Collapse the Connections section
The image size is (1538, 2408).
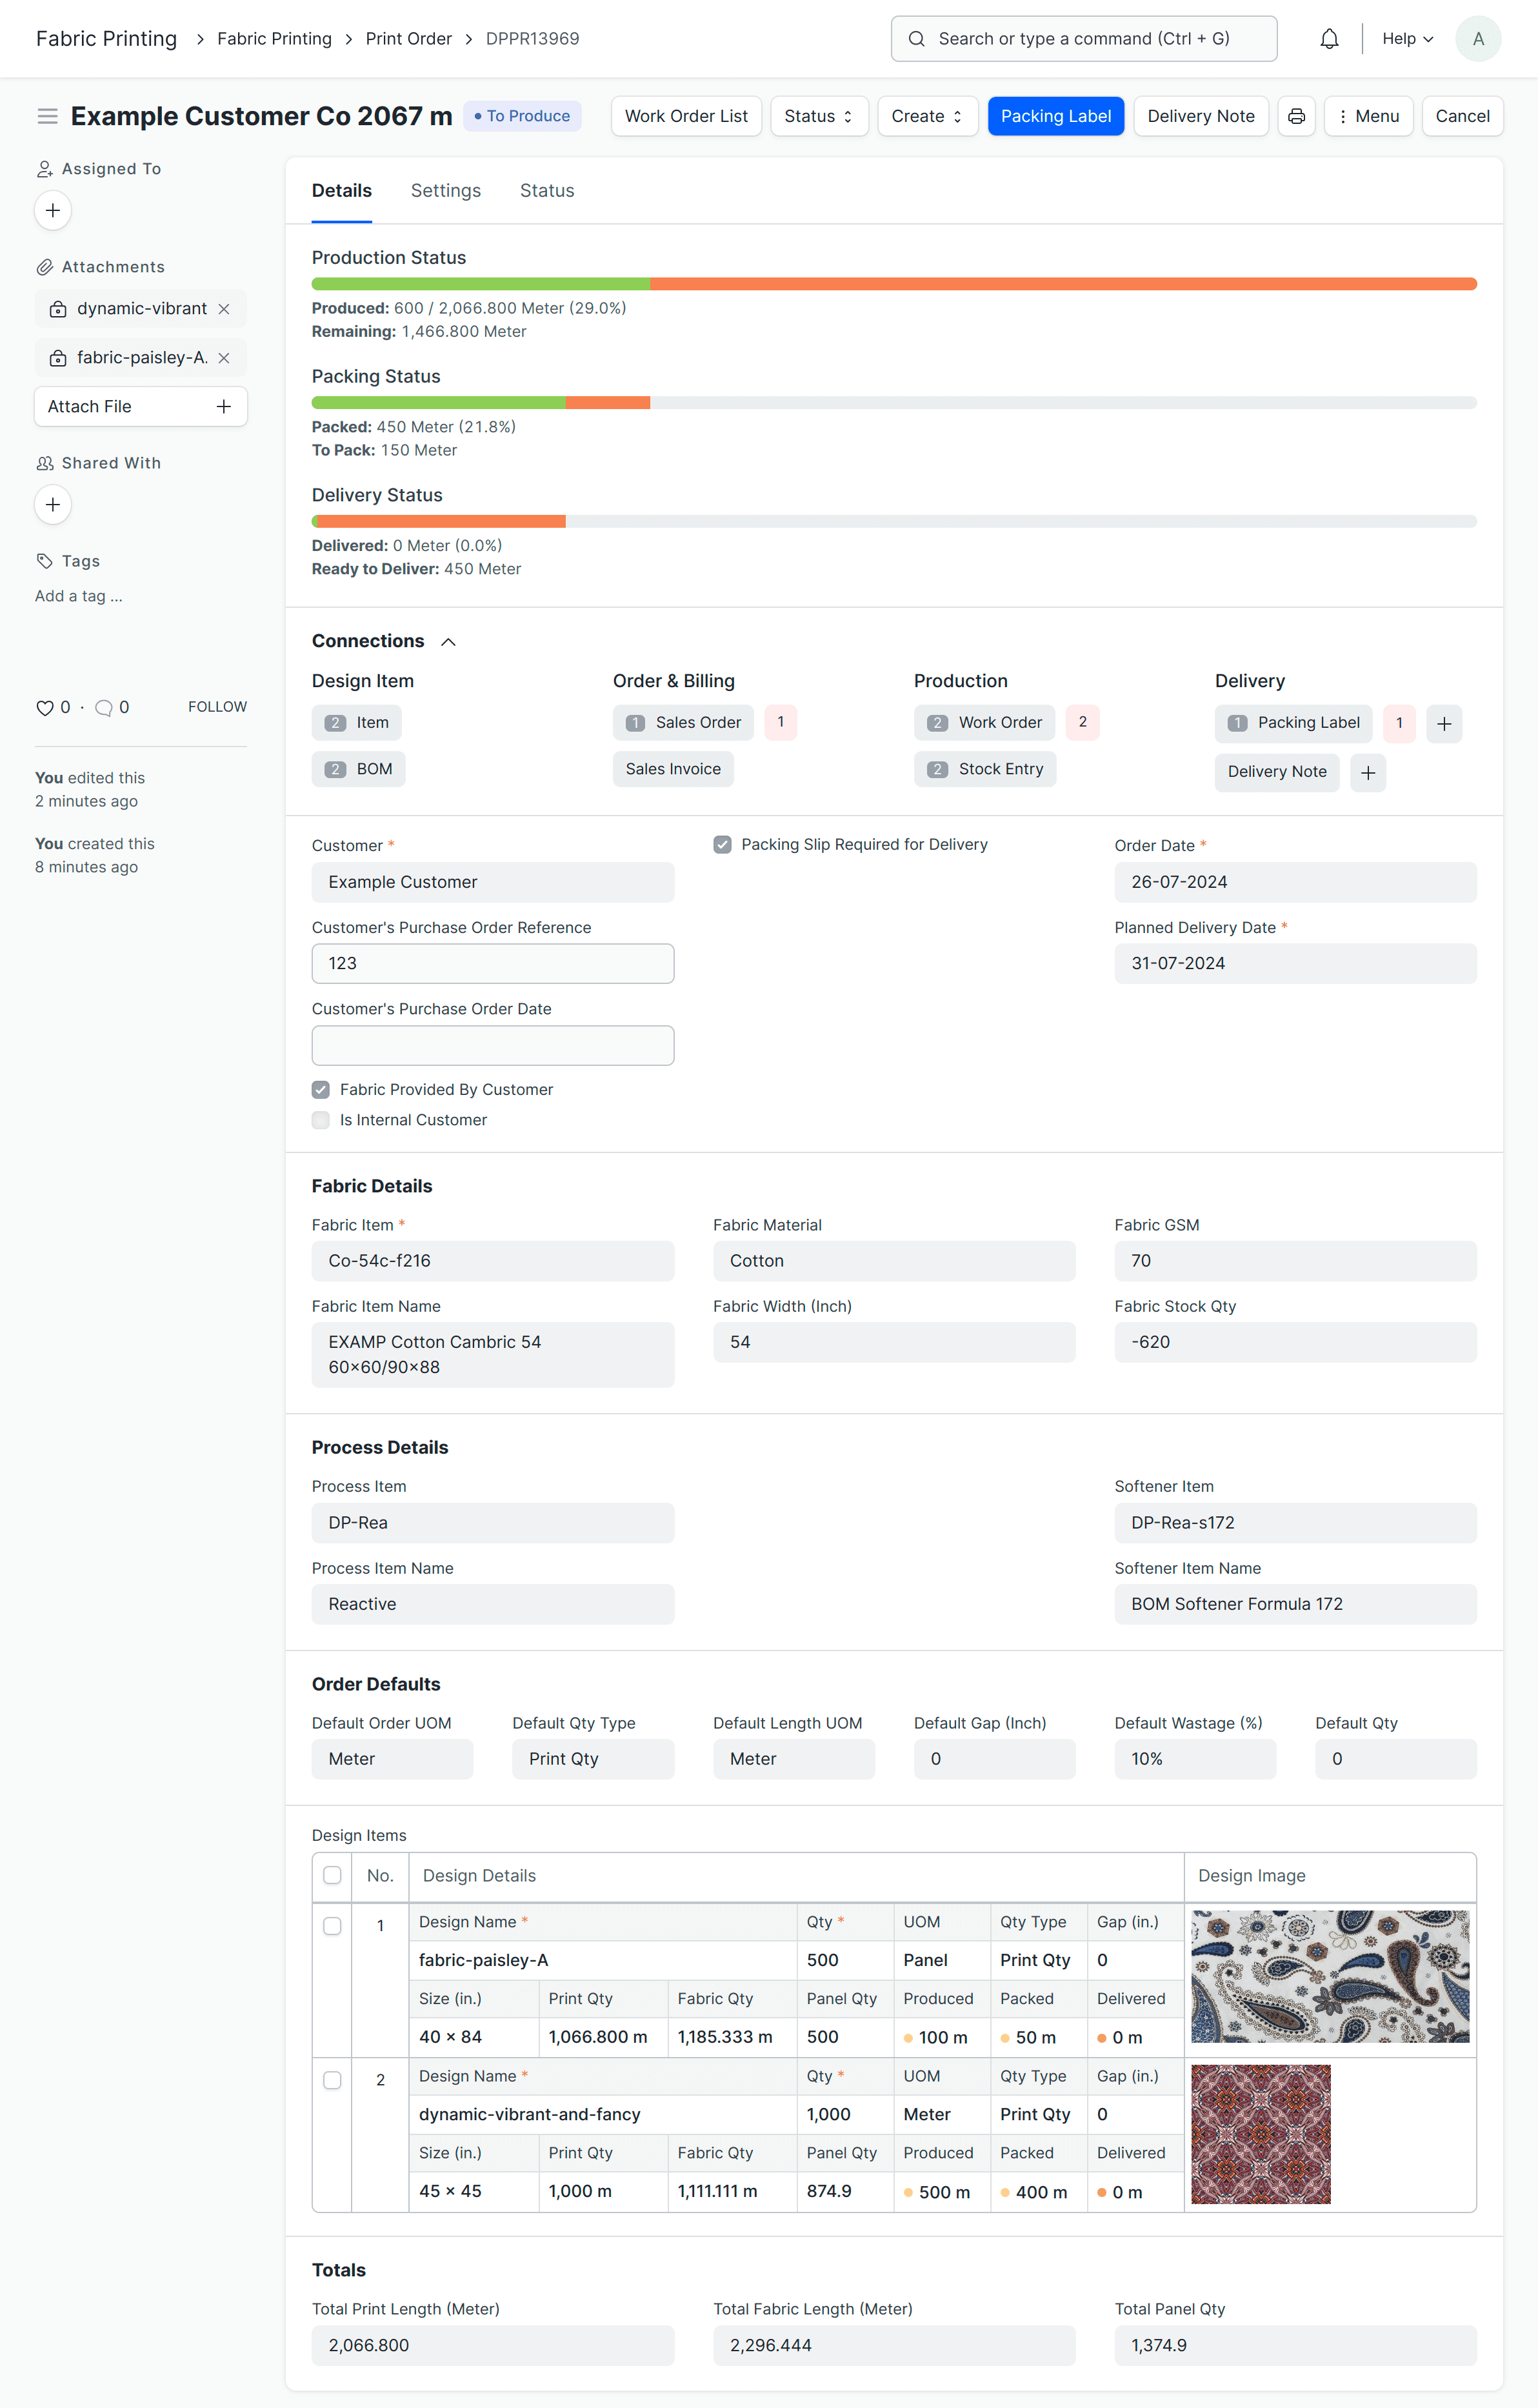click(x=449, y=642)
